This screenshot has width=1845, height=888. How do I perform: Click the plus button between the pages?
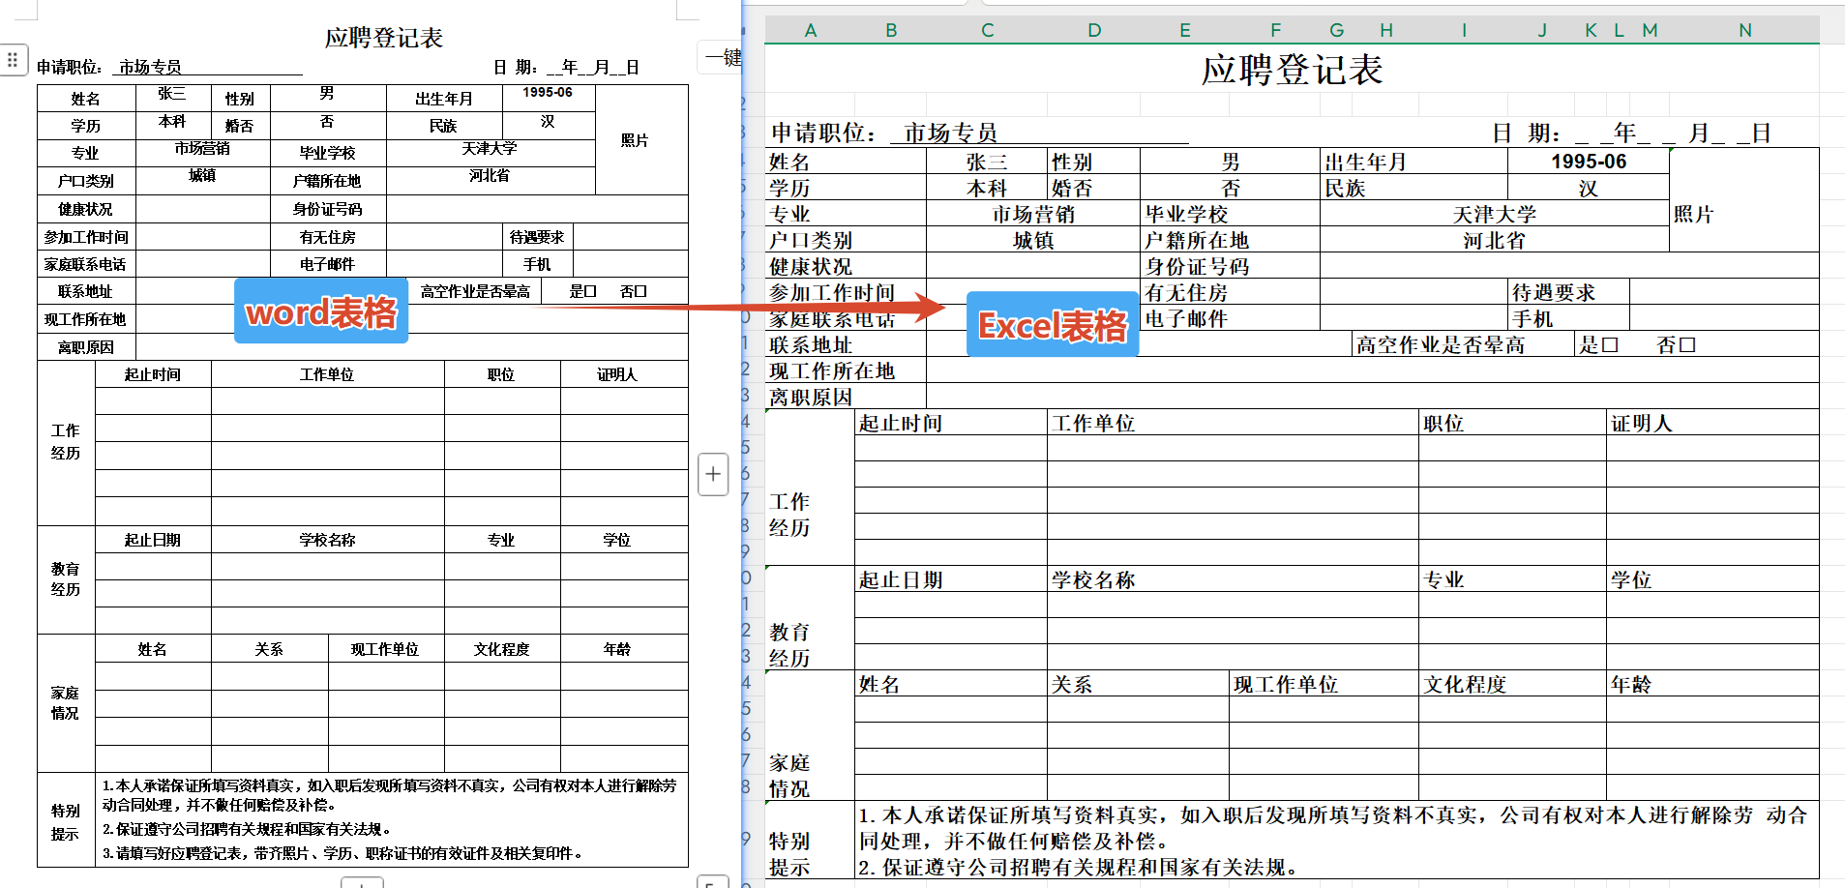(x=713, y=475)
